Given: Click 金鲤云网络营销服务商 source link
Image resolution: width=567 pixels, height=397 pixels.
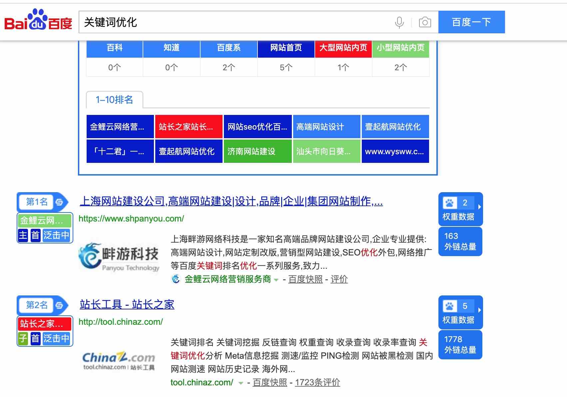Looking at the screenshot, I should (x=228, y=279).
